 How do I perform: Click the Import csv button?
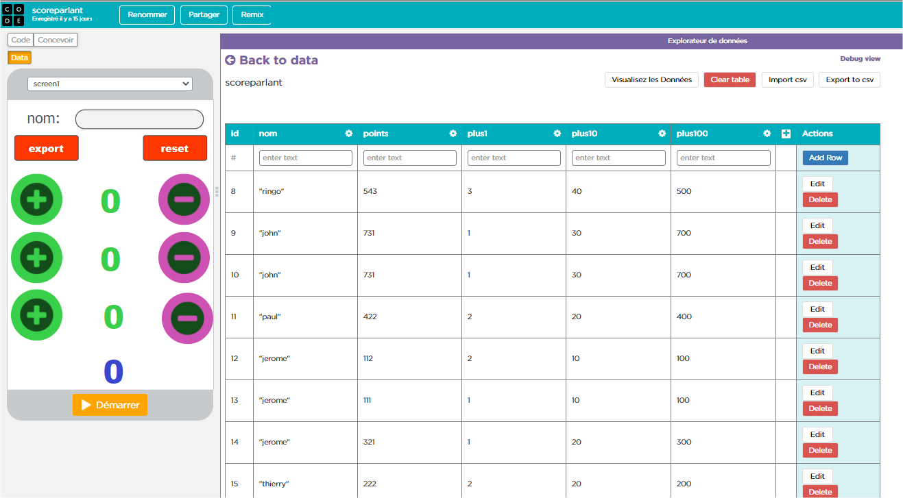click(x=787, y=79)
